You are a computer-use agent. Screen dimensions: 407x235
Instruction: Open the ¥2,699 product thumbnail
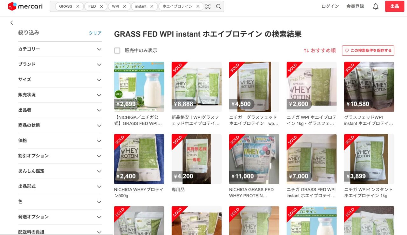point(139,87)
